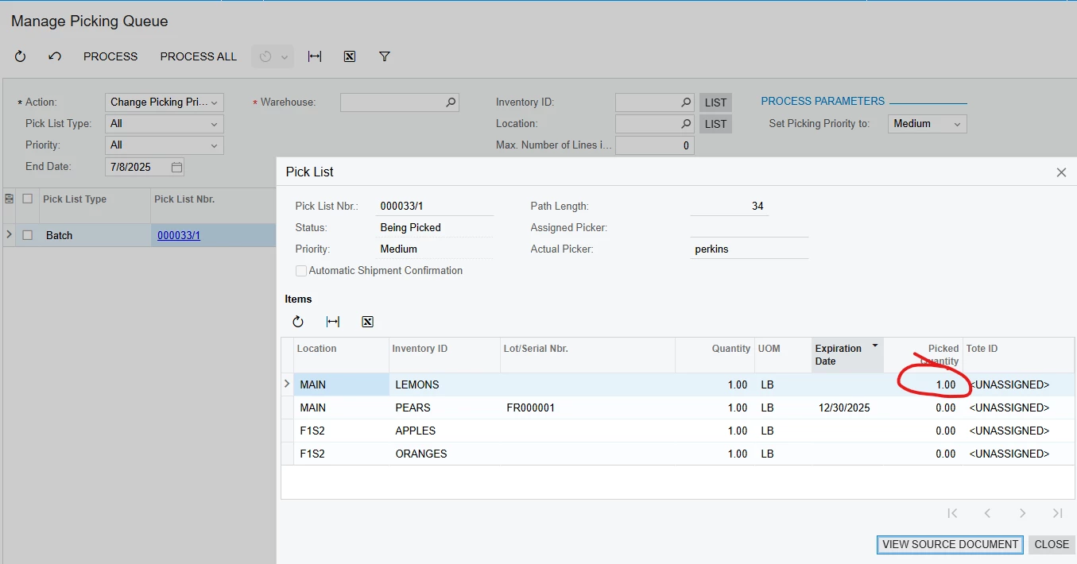The height and width of the screenshot is (564, 1077).
Task: Click the LIST button beside Location
Action: 715,124
